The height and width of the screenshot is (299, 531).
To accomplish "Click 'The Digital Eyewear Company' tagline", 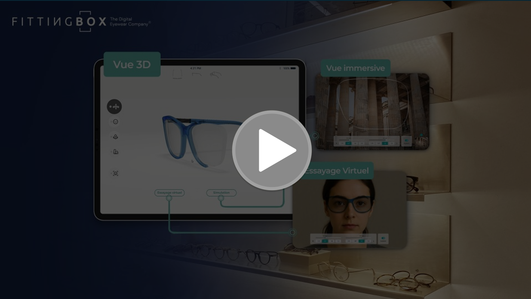I will (130, 22).
